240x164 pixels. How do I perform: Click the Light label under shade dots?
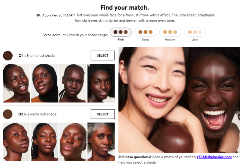[x=195, y=40]
